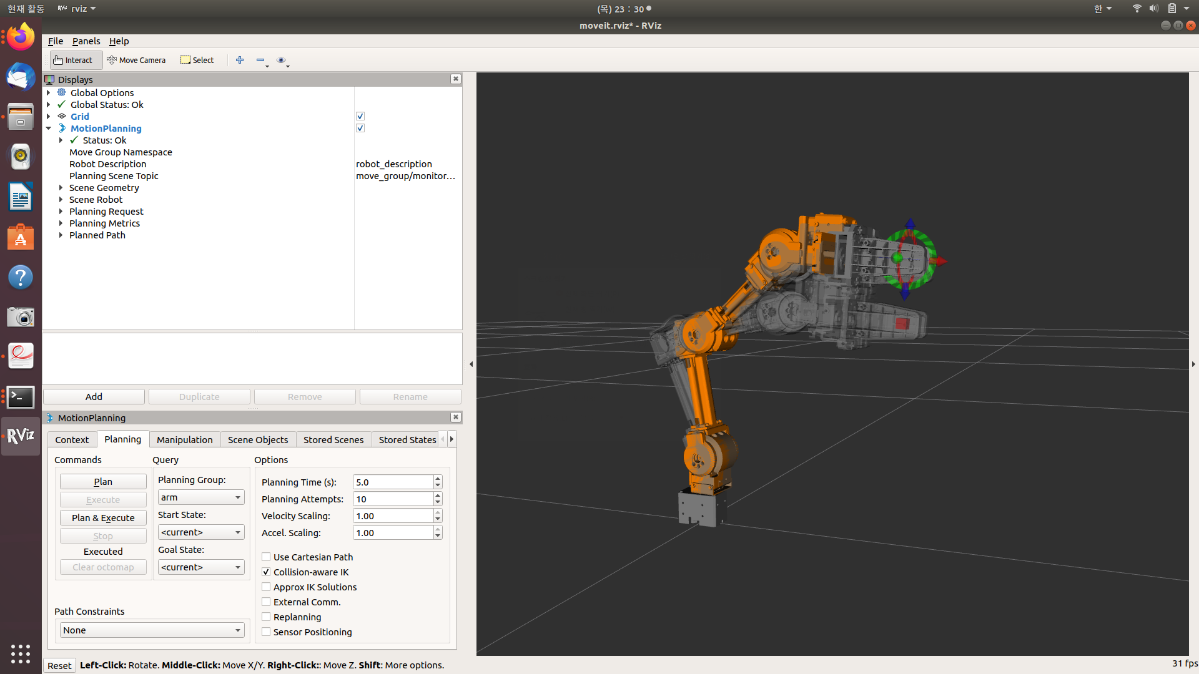Click the Planning Time input field

pyautogui.click(x=393, y=482)
